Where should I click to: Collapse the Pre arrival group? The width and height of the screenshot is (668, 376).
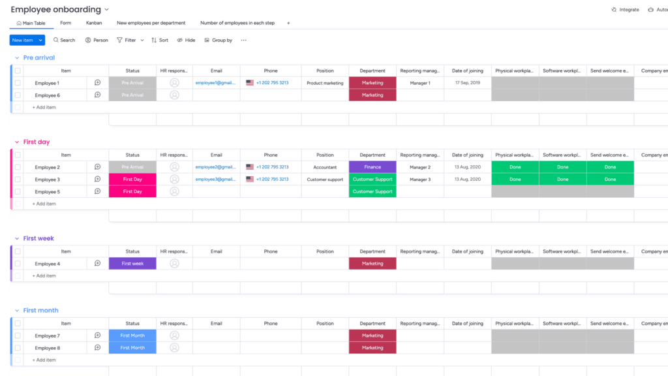(17, 57)
